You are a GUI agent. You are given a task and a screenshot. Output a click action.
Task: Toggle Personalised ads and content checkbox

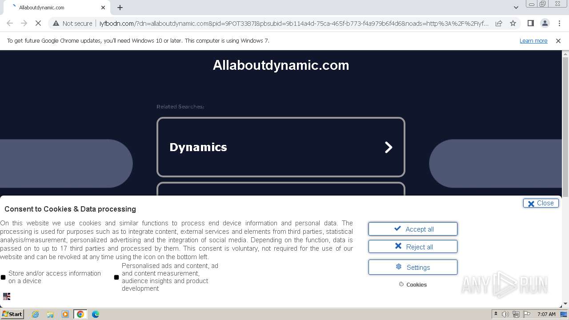click(x=116, y=277)
